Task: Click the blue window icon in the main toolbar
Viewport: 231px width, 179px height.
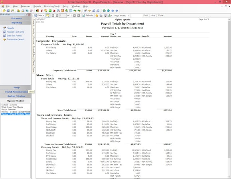Action: 71,11
